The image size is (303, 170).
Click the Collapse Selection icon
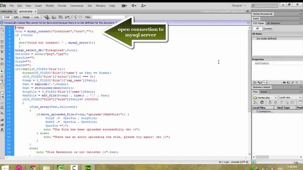click(2, 47)
